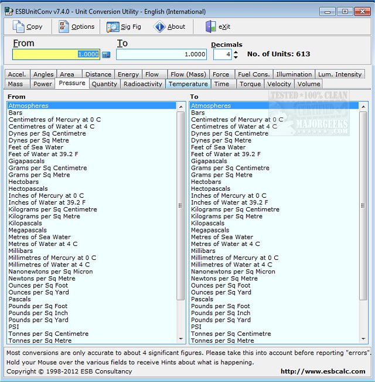The width and height of the screenshot is (375, 382).
Task: Switch to the Energy tab
Action: tap(128, 75)
